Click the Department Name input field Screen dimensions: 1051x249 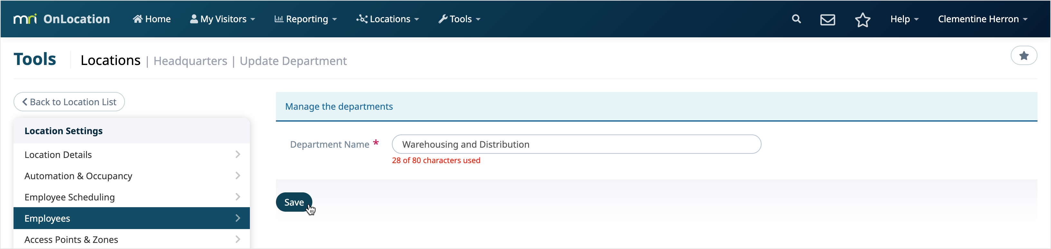[x=576, y=144]
